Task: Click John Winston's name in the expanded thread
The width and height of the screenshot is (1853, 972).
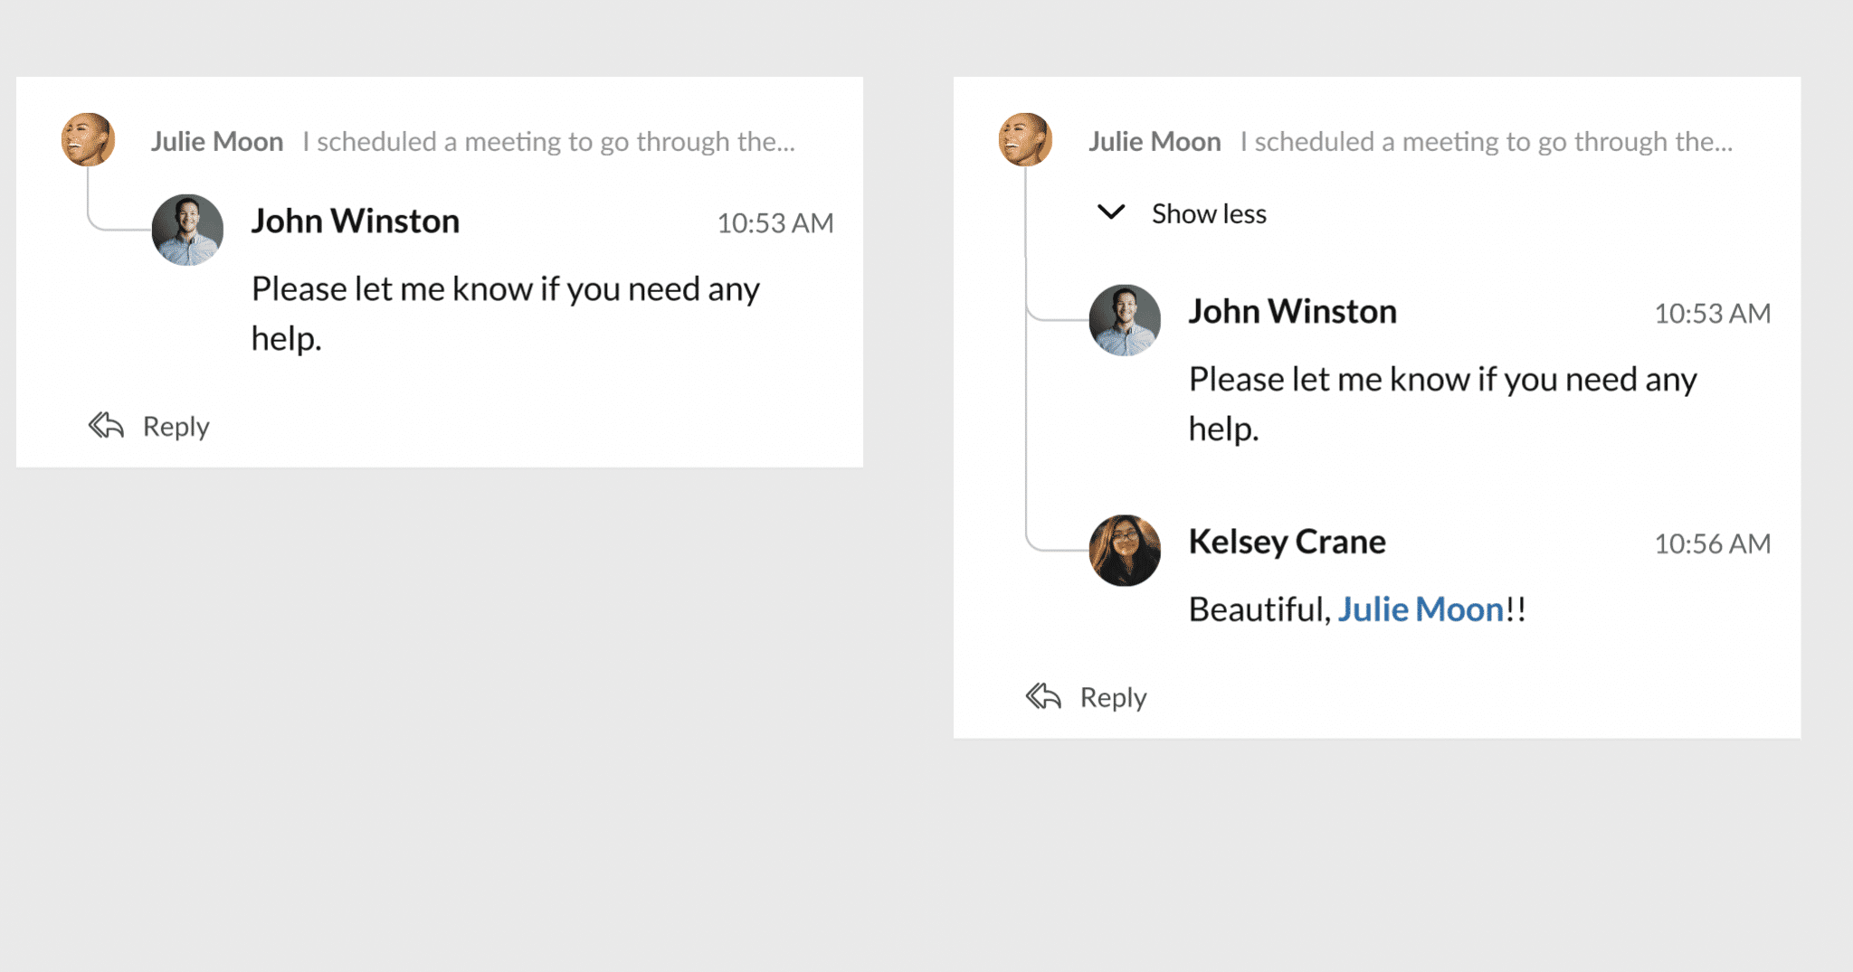Action: coord(1292,312)
